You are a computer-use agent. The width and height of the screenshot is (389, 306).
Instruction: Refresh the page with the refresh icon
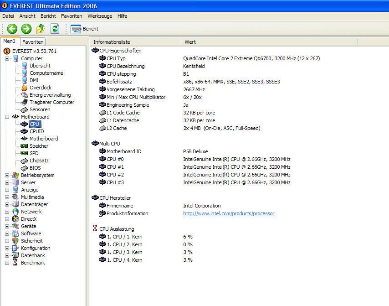point(55,29)
